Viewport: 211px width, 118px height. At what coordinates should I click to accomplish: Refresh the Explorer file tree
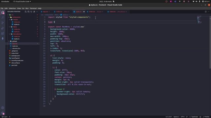31,12
